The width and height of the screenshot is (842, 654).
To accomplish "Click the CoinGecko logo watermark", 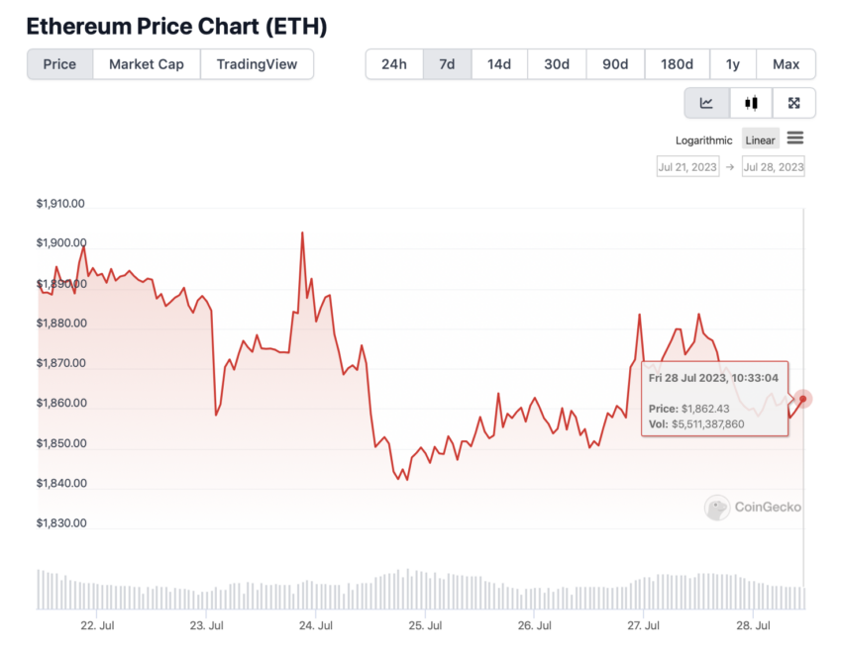I will pyautogui.click(x=753, y=507).
